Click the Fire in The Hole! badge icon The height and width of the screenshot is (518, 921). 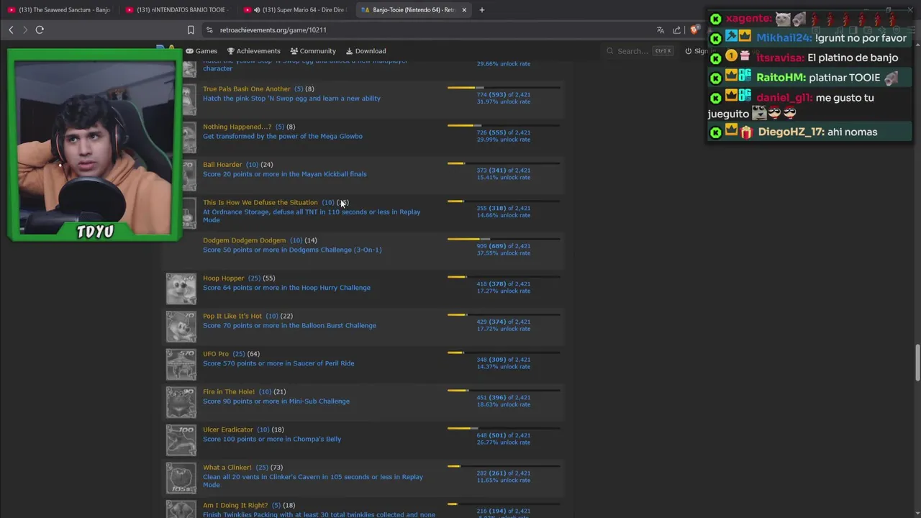click(x=181, y=402)
